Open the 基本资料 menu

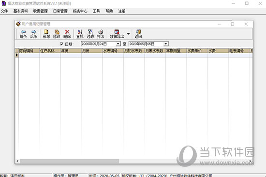tap(20, 11)
